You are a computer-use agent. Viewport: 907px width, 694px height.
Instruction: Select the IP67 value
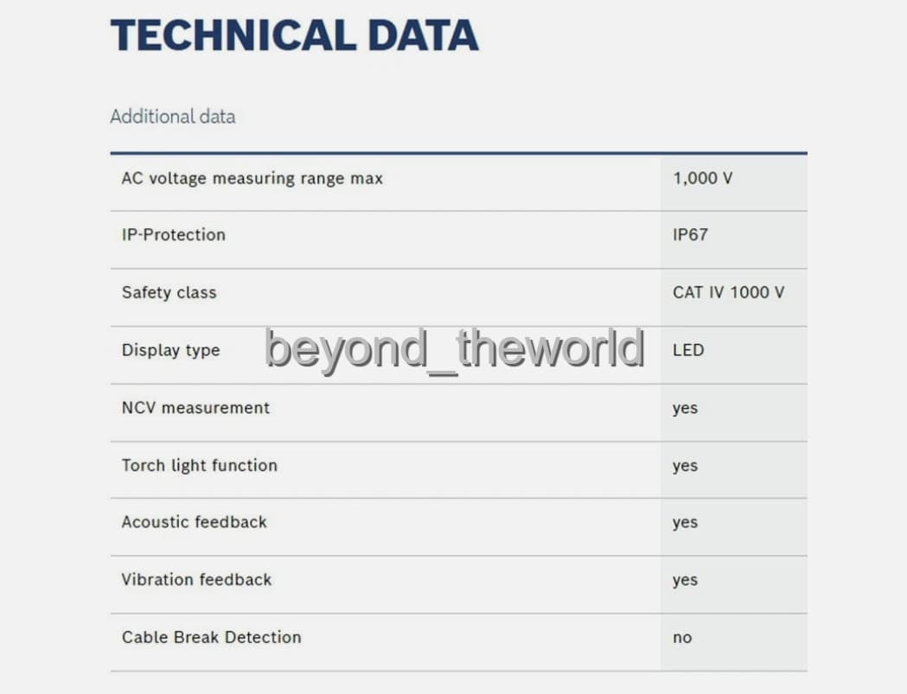pyautogui.click(x=690, y=235)
